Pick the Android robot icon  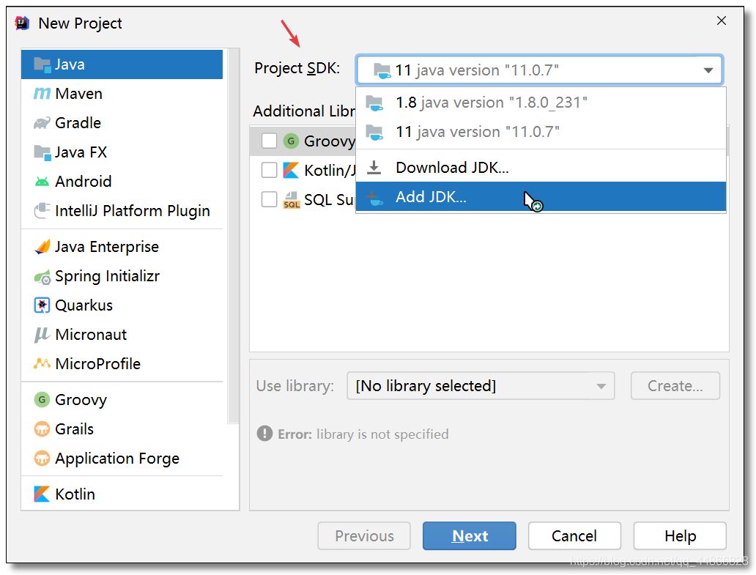42,182
